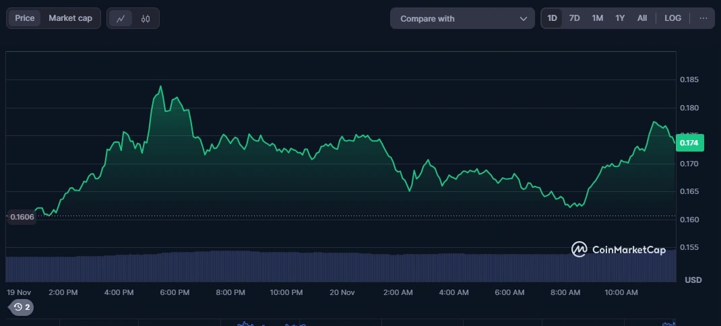Show the Price chart tab
This screenshot has width=721, height=326.
coord(25,18)
